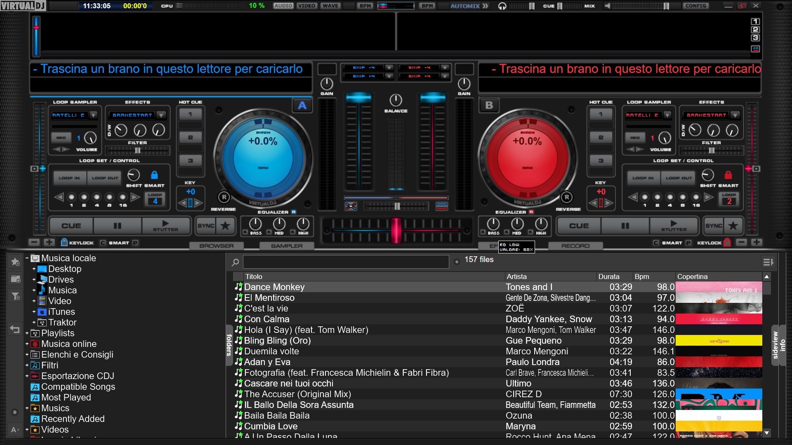The height and width of the screenshot is (445, 792).
Task: Open the favorites folder star icon in browser sidebar
Action: click(15, 262)
